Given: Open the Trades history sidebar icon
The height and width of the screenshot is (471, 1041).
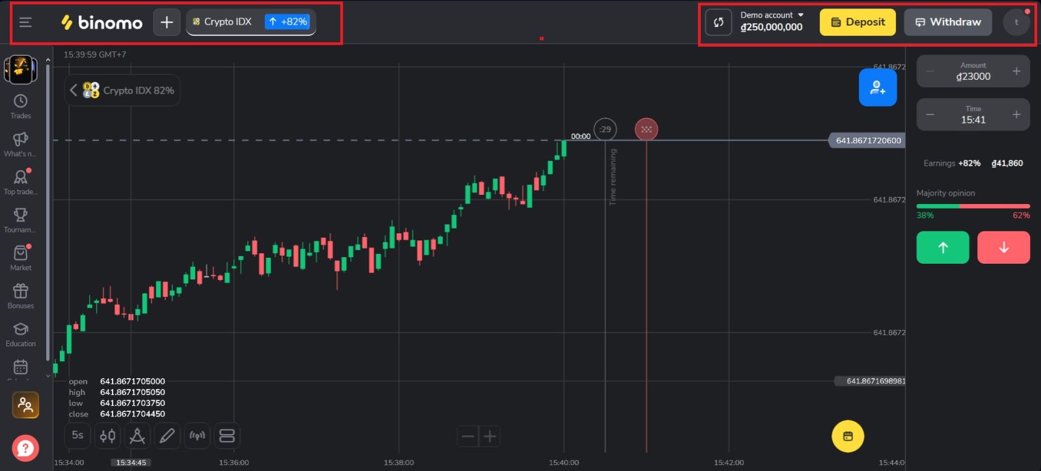Looking at the screenshot, I should coord(21,106).
